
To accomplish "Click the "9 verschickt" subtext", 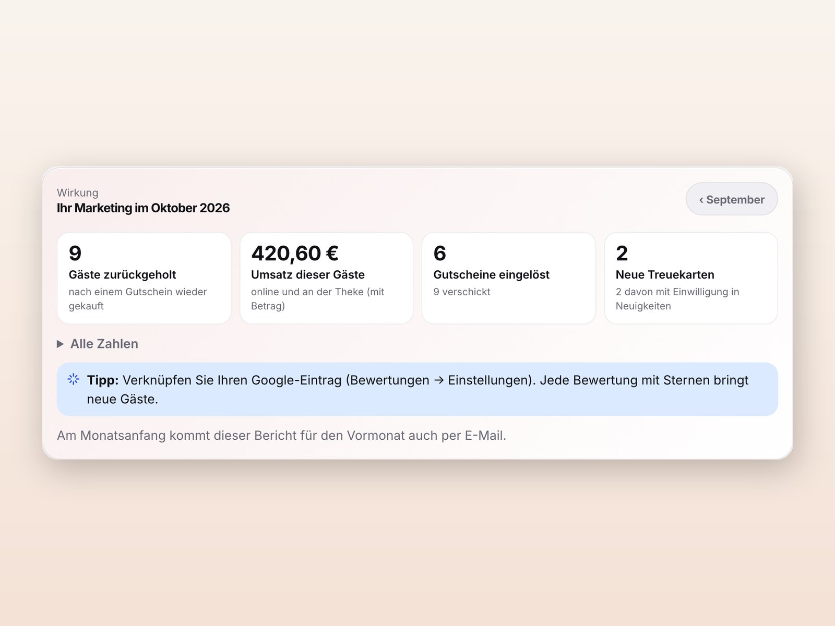I will [462, 292].
